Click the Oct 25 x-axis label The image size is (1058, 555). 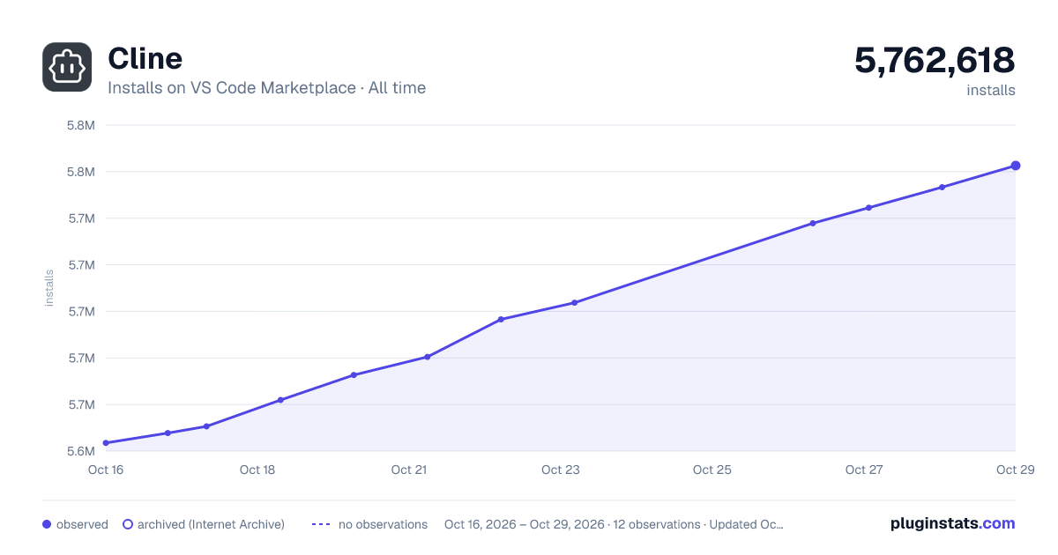tap(712, 470)
